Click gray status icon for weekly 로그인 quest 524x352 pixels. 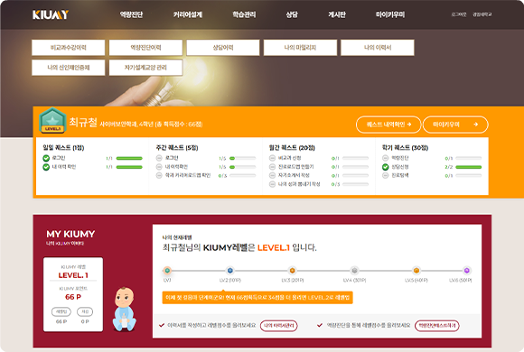coord(159,158)
